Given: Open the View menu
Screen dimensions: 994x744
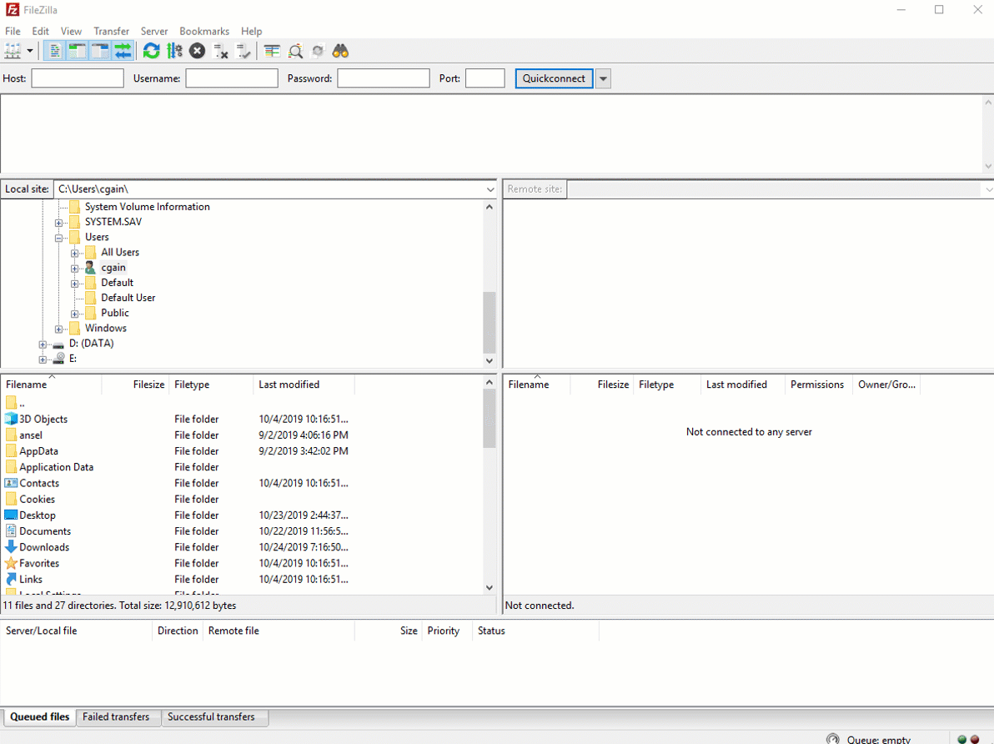Looking at the screenshot, I should (71, 31).
